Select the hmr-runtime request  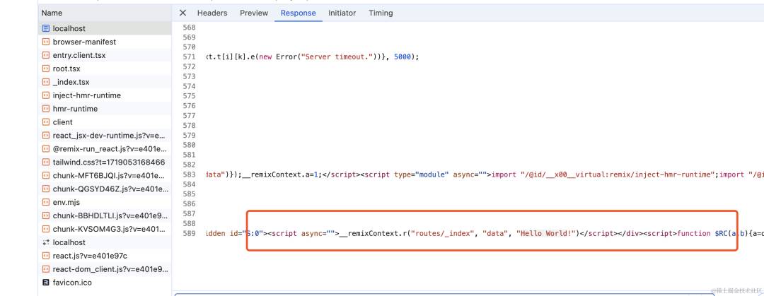pyautogui.click(x=105, y=109)
